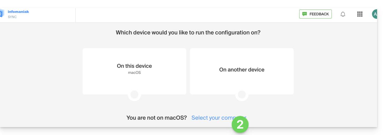Click the 'Which device would you like' heading

point(188,33)
